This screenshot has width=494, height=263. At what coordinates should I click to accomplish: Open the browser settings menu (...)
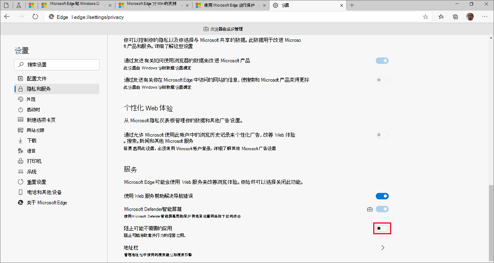pos(485,17)
